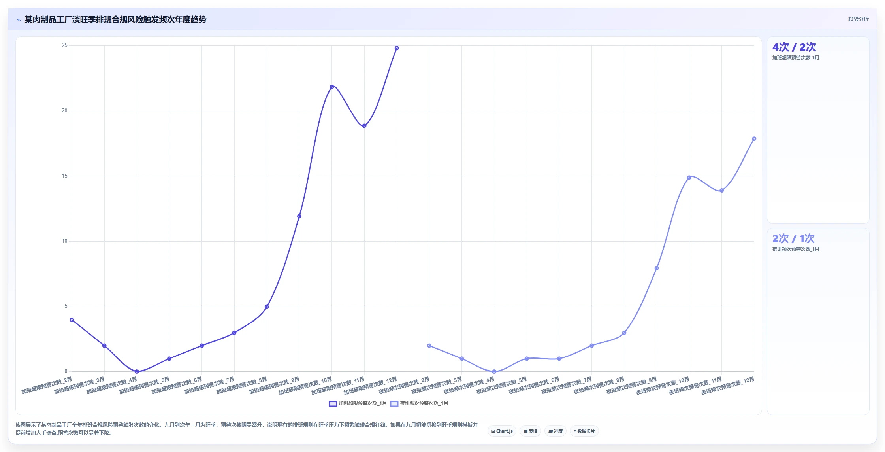Select the 表格 tag in the footer
Screen dimensions: 885x452
530,431
